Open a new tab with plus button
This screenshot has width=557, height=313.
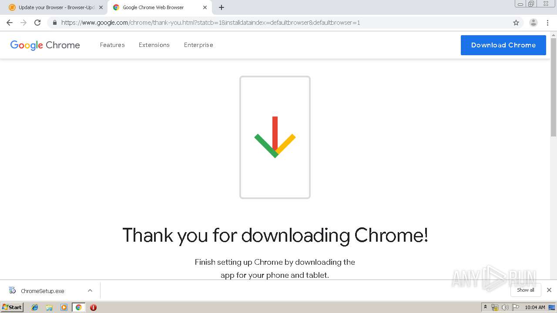click(221, 7)
